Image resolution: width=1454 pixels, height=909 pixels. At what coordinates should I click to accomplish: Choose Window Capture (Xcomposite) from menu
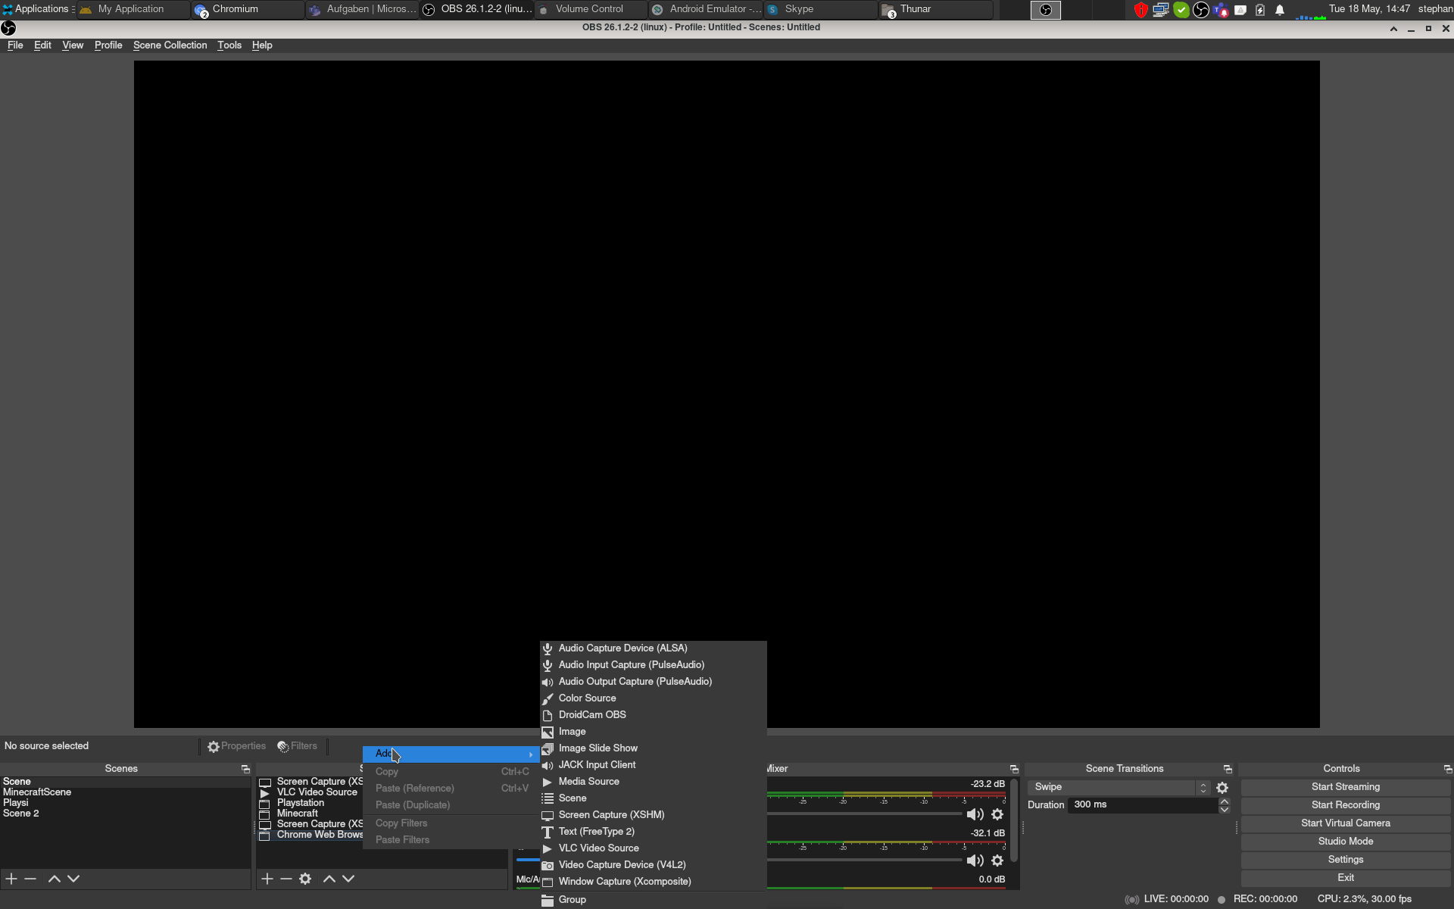tap(624, 882)
